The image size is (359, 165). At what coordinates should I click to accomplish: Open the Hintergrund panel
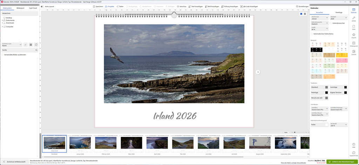click(353, 44)
